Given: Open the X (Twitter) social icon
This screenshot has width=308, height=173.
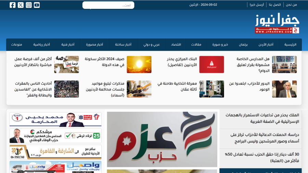Looking at the screenshot, I should [x=21, y=5].
